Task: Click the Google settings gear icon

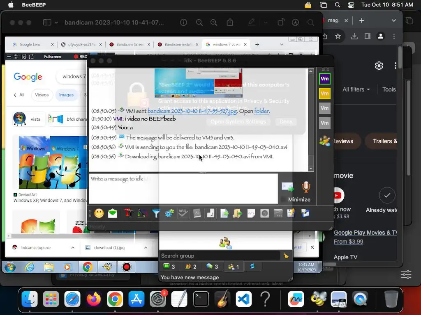Action: point(379,66)
